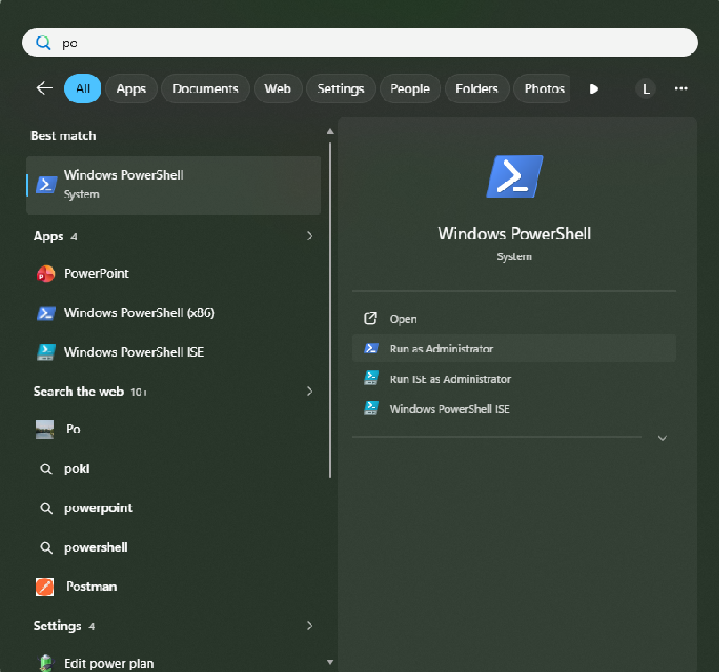The image size is (719, 672).
Task: Launch Windows PowerShell ISE from the preview actions
Action: point(514,409)
